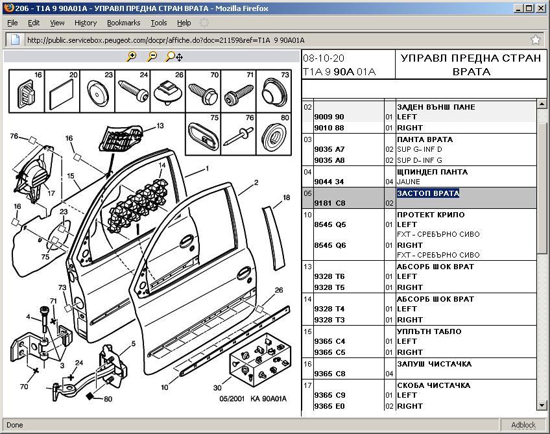Select part thumbnail 80 ring
The image size is (550, 434).
[274, 134]
